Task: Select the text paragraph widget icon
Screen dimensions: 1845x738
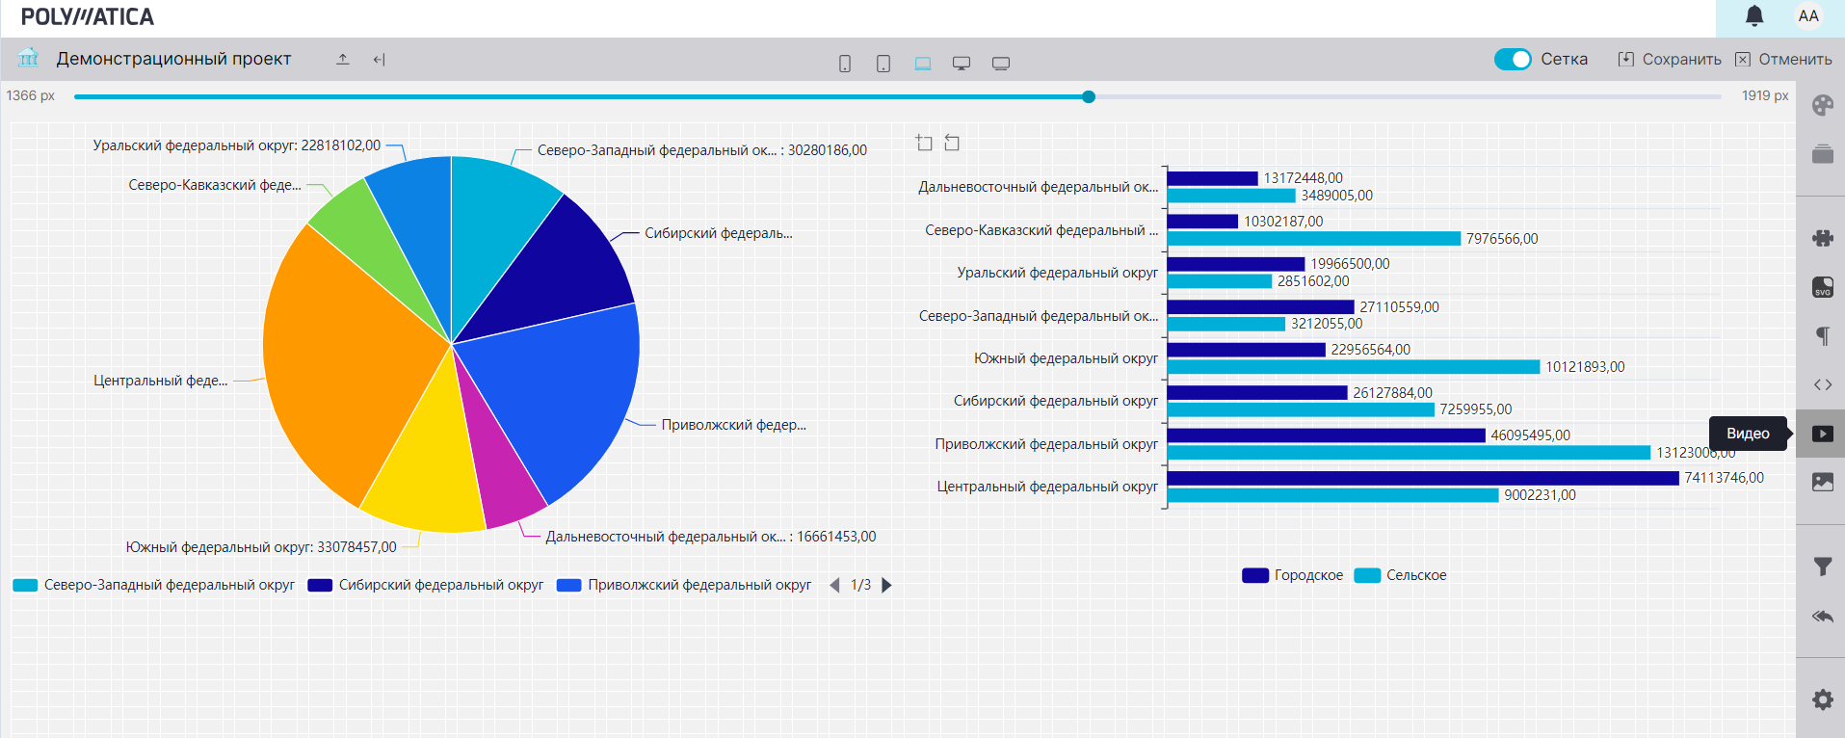Action: click(x=1822, y=335)
